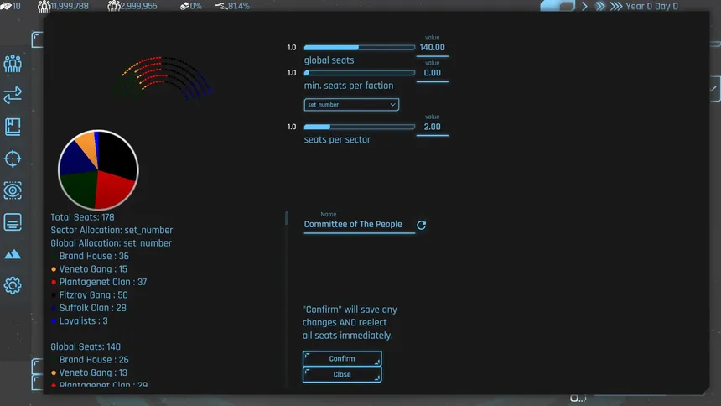Select the crosshair target sidebar icon
Viewport: 721px width, 406px height.
[x=13, y=159]
